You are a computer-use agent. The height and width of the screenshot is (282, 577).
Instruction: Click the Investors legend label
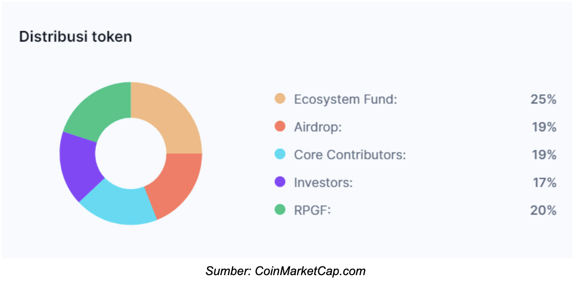(323, 183)
